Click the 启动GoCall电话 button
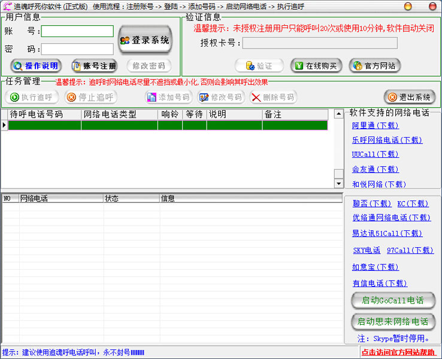 393,300
